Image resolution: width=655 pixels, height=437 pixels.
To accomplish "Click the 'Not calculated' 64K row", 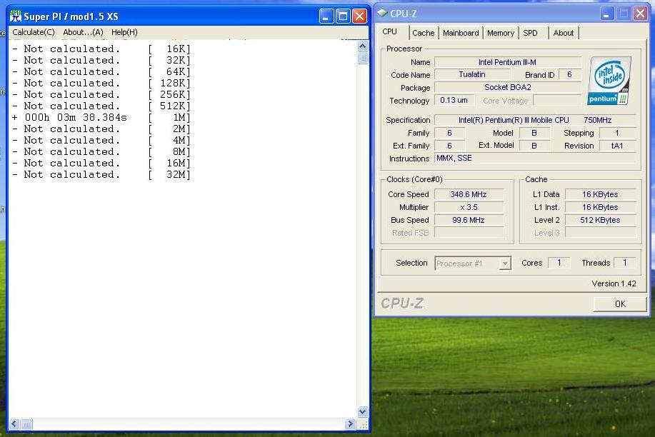I will coord(101,72).
